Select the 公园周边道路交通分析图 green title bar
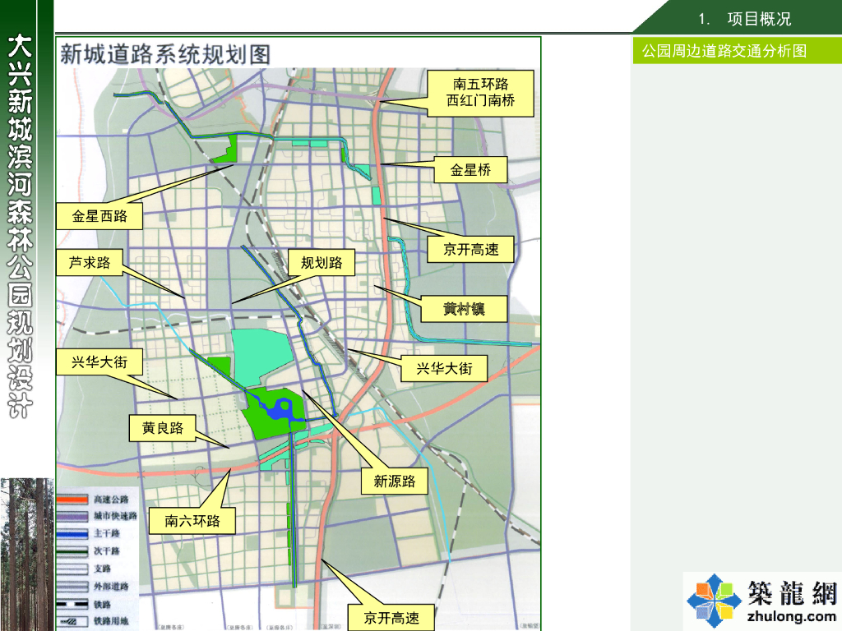Screen dimensions: 842x631 pos(738,50)
